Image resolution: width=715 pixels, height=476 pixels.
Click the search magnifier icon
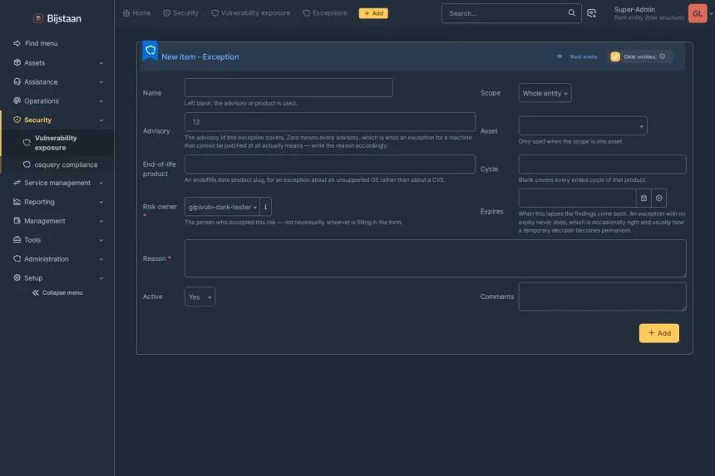(571, 12)
